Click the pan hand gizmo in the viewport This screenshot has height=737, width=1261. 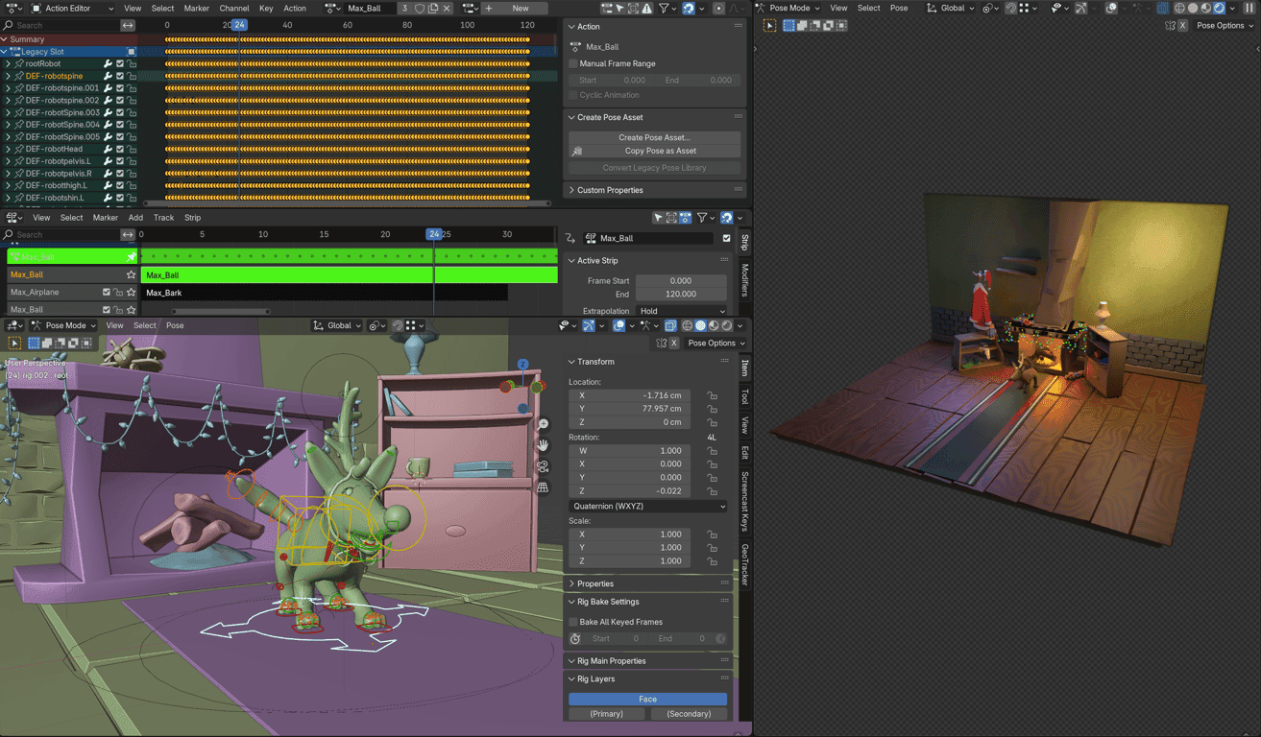click(543, 445)
